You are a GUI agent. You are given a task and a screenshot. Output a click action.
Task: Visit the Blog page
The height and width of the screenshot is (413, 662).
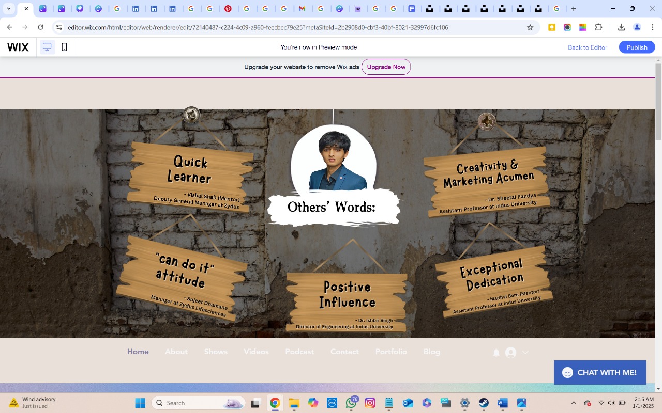coord(432,352)
